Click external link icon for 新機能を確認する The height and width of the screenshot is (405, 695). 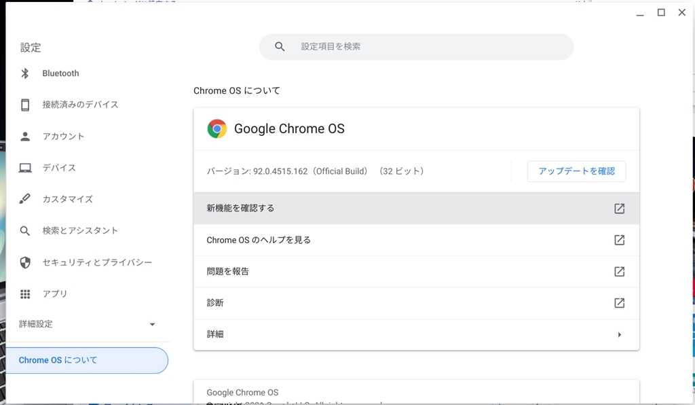pyautogui.click(x=619, y=209)
